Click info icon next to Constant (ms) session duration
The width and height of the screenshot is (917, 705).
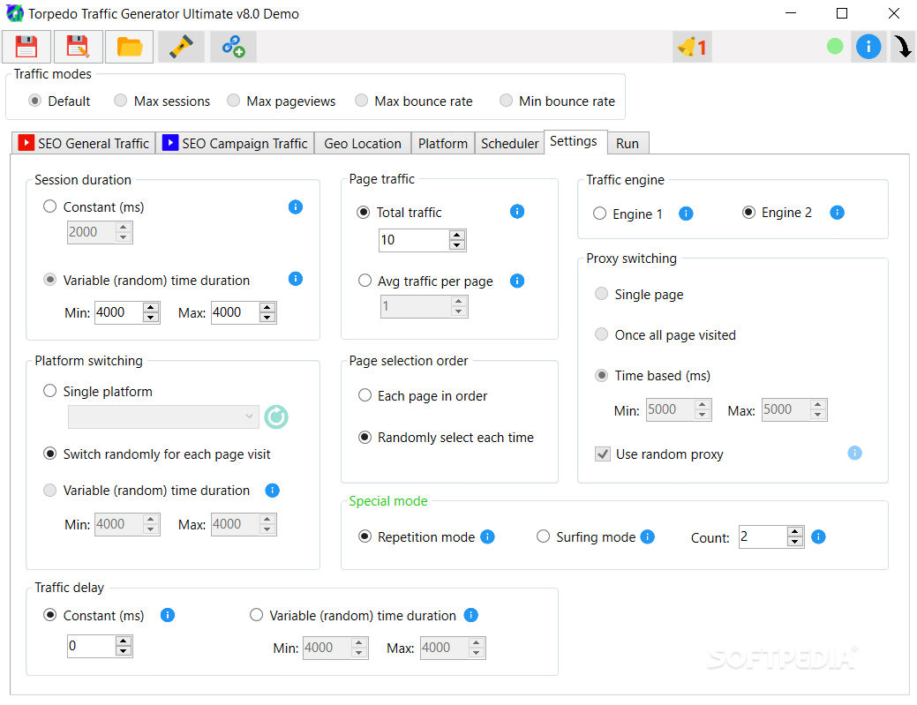pos(296,207)
